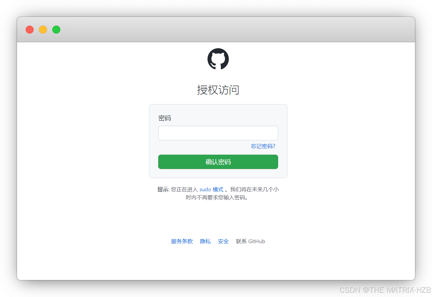Viewport: 432px width, 297px height.
Task: Focus the 密码 password input field
Action: coord(218,133)
